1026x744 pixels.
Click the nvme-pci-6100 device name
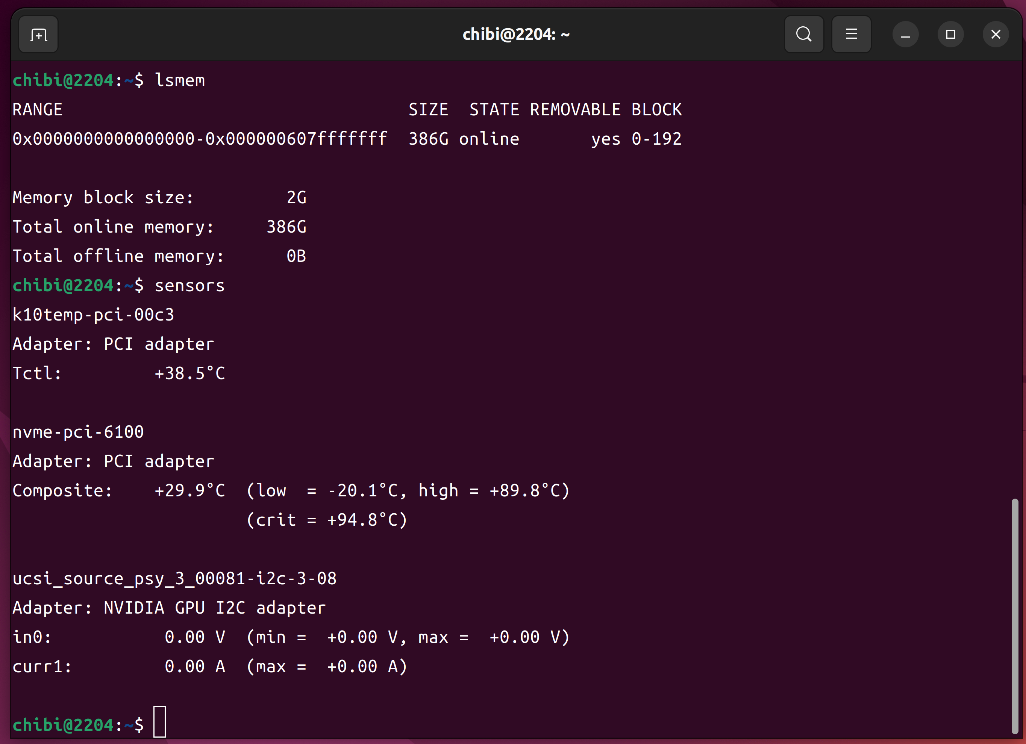pyautogui.click(x=78, y=432)
